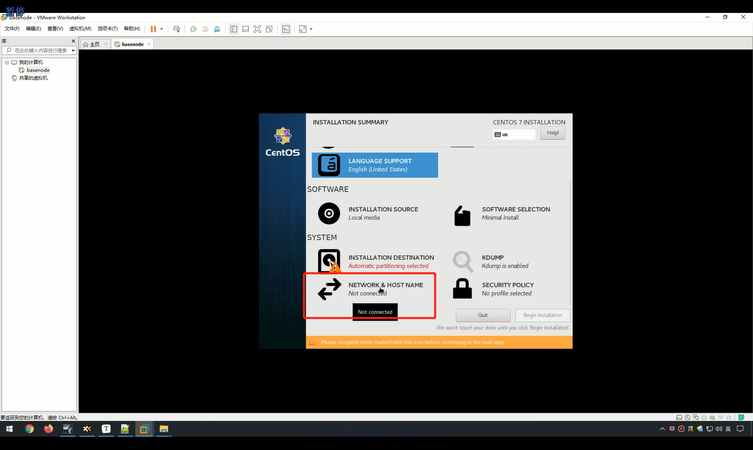The image size is (753, 450).
Task: Close the basenode tab
Action: (x=149, y=44)
